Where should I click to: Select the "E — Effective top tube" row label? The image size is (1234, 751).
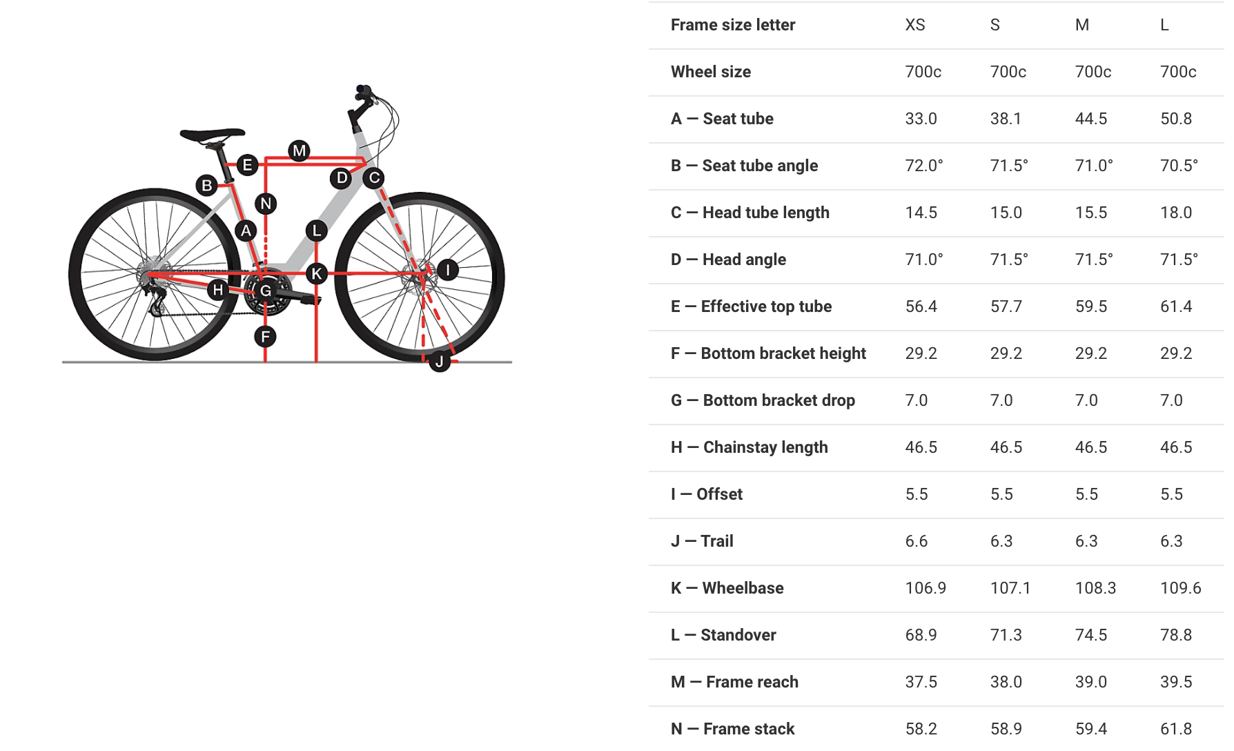pos(751,306)
